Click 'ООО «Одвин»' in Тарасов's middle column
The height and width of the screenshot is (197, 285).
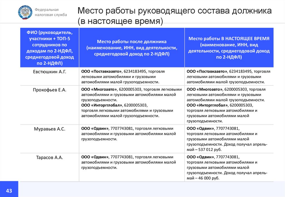[95, 157]
